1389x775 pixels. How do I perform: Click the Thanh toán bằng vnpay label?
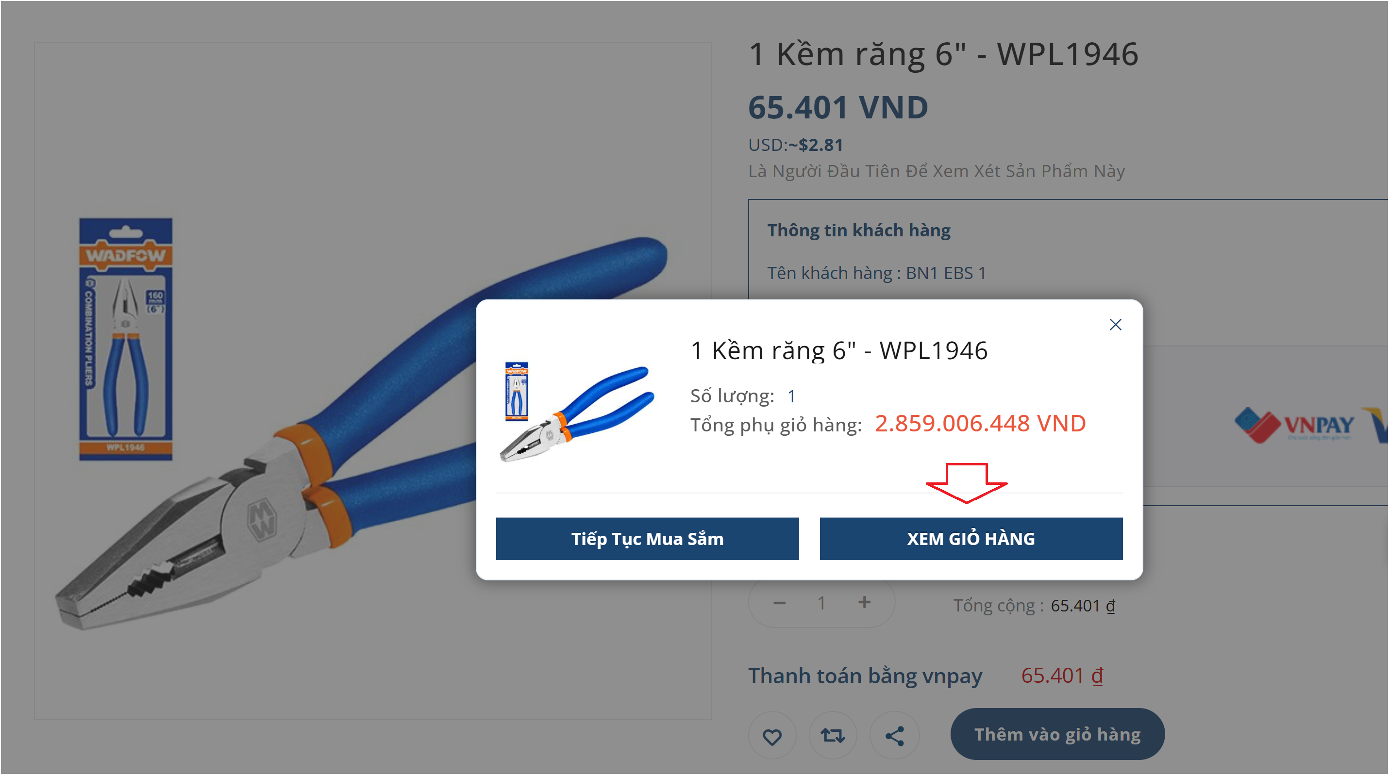[865, 676]
